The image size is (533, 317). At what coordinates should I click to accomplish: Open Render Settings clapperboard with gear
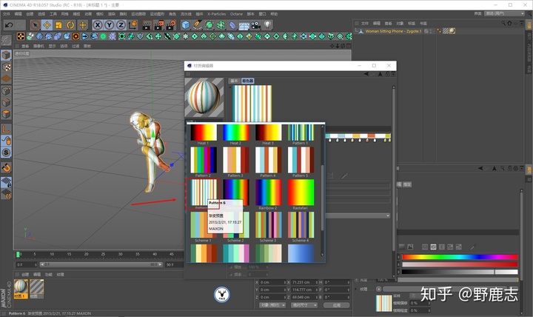coord(171,25)
